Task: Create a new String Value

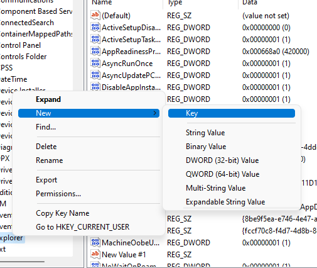Action: (x=232, y=133)
